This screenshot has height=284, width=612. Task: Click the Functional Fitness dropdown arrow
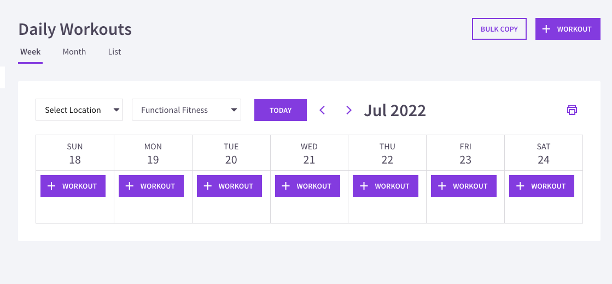click(234, 110)
